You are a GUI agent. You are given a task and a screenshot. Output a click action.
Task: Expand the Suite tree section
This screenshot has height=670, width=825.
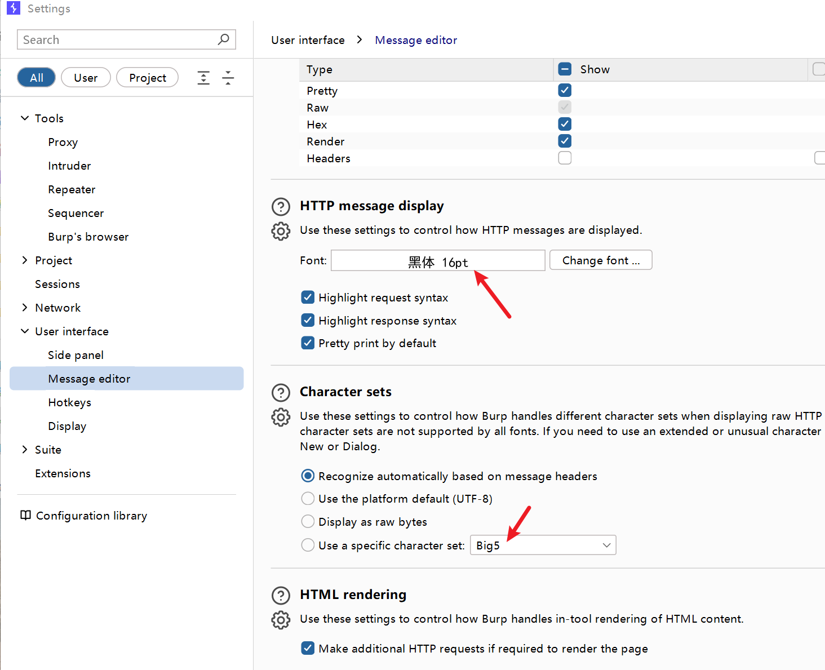pyautogui.click(x=25, y=449)
